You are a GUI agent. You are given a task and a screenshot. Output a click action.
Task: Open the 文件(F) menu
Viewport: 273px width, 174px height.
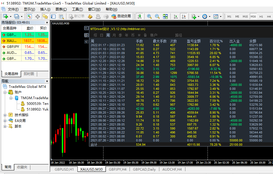pyautogui.click(x=13, y=9)
